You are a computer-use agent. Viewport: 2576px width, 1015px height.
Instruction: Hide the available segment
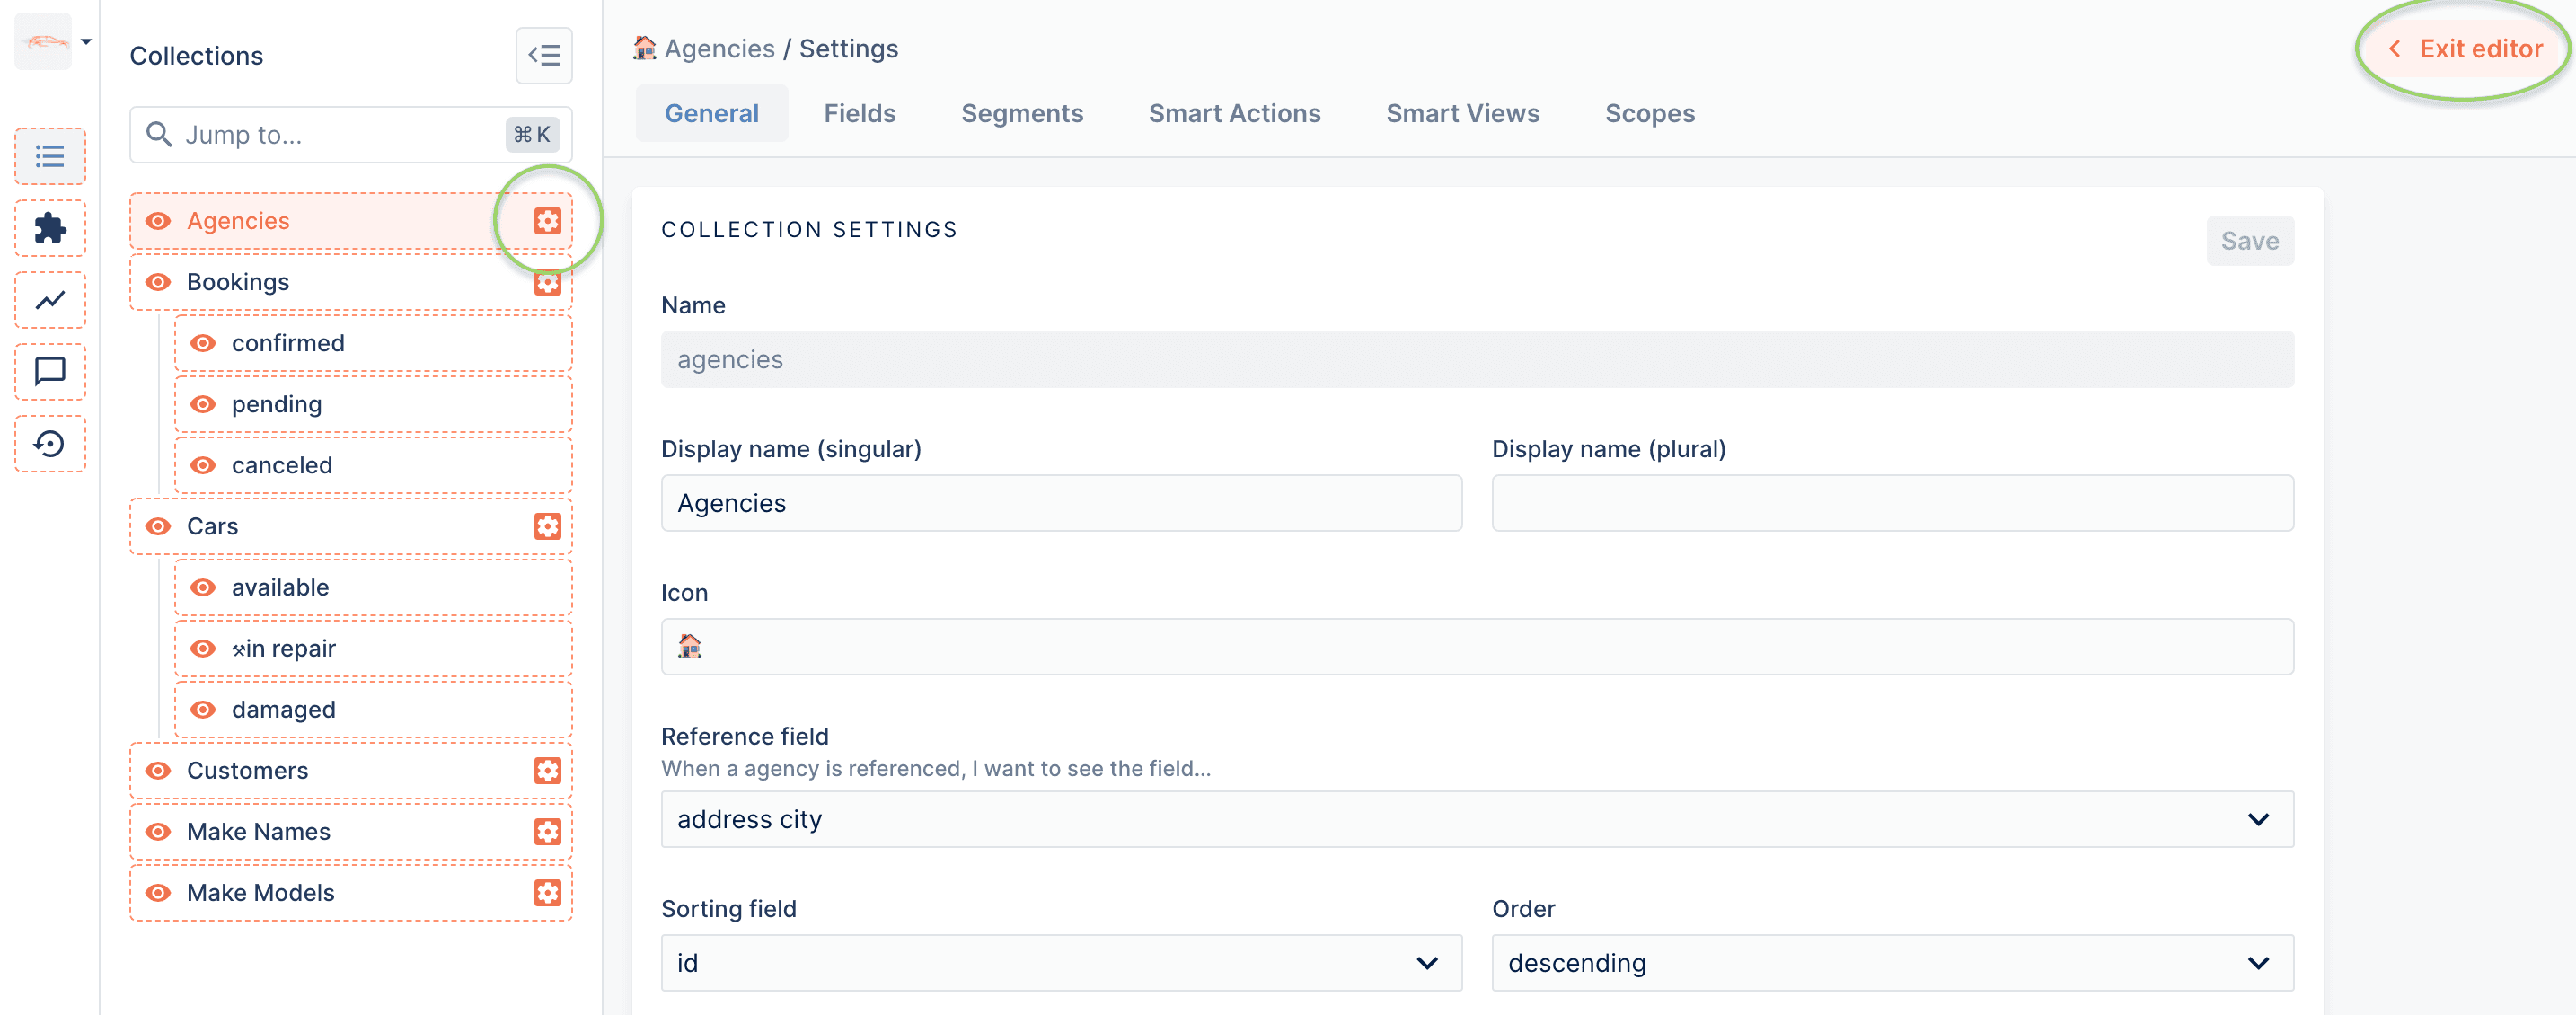[x=203, y=587]
